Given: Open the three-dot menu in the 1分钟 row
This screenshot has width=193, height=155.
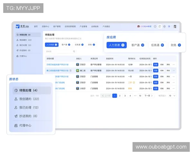Looking at the screenshot, I should click(174, 65).
